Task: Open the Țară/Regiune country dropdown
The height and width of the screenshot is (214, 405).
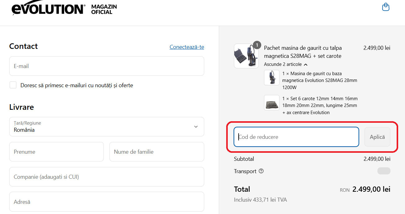Action: point(107,126)
